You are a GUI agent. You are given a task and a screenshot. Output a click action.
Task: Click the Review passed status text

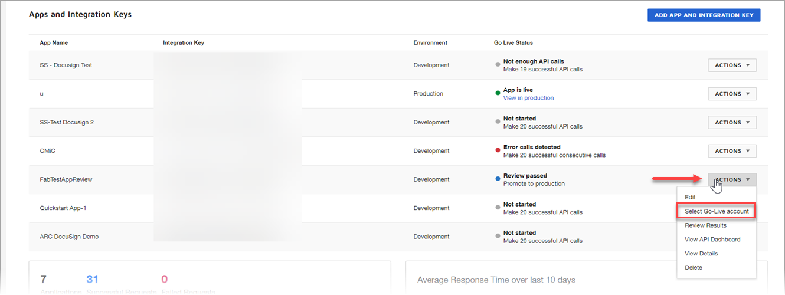pyautogui.click(x=525, y=176)
